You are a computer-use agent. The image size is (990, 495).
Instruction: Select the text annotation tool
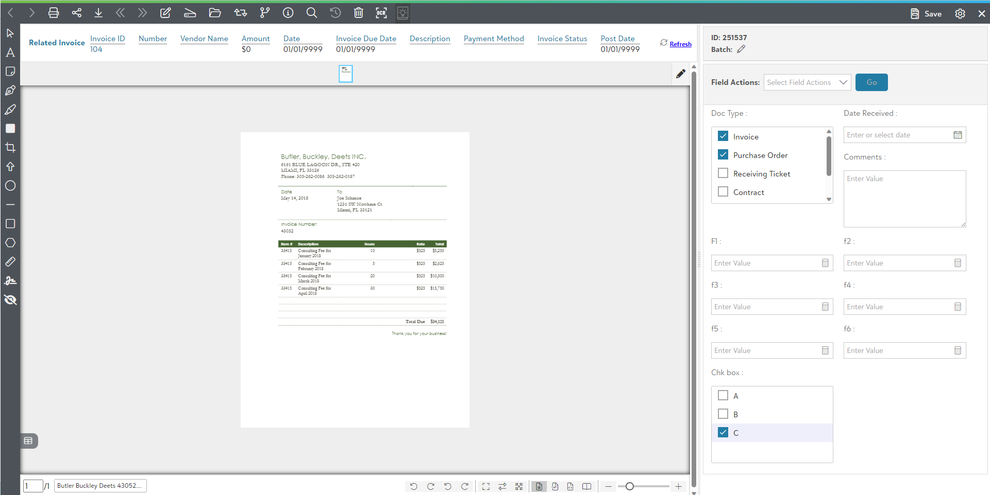[10, 52]
